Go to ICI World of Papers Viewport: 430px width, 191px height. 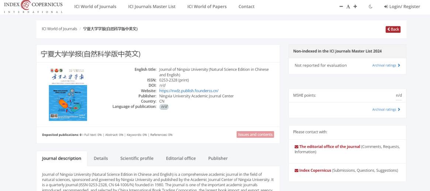pyautogui.click(x=207, y=7)
